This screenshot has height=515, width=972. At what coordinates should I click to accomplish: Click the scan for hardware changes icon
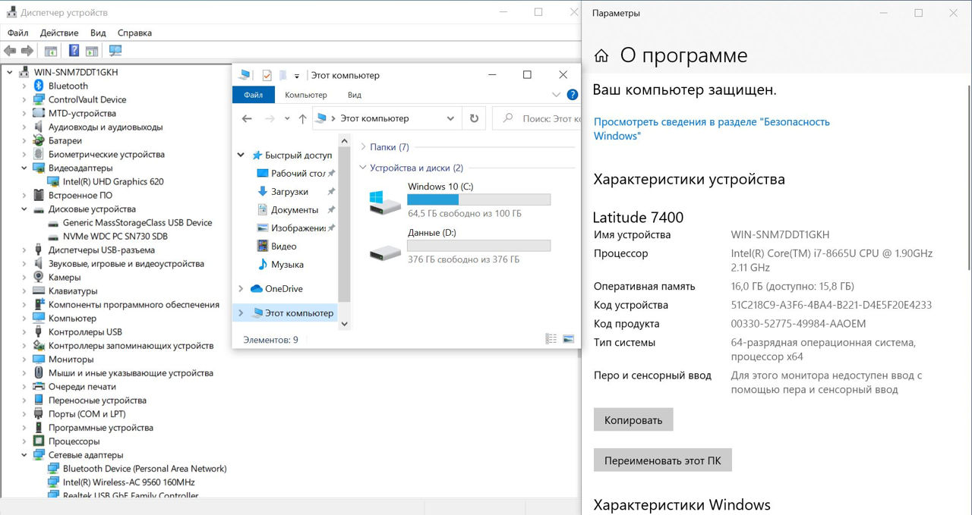point(115,51)
